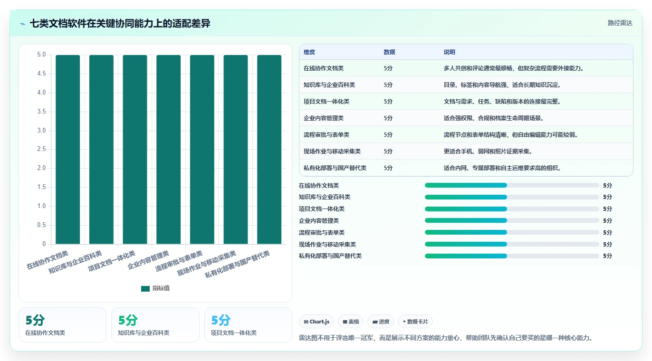Select the 表格 tag
Screen dimensions: 652x361
tap(351, 322)
